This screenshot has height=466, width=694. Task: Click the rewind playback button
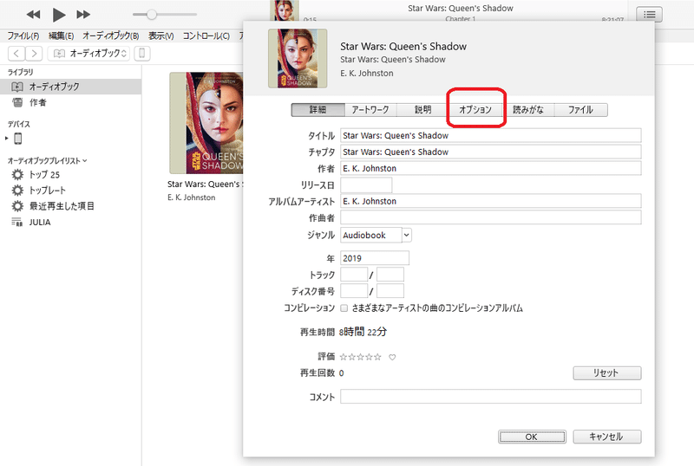(x=33, y=15)
